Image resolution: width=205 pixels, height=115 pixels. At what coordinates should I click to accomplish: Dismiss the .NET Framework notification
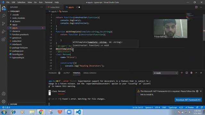[x=201, y=91]
